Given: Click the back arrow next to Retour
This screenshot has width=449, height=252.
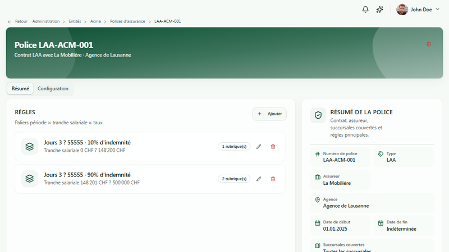Looking at the screenshot, I should [10, 22].
